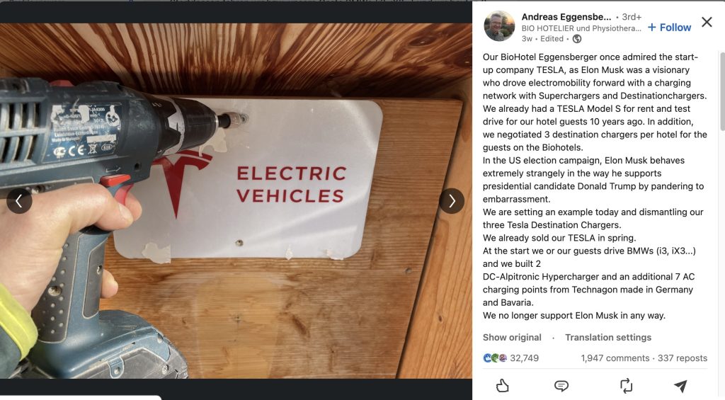Click Show original link
The height and width of the screenshot is (400, 725).
pyautogui.click(x=512, y=338)
